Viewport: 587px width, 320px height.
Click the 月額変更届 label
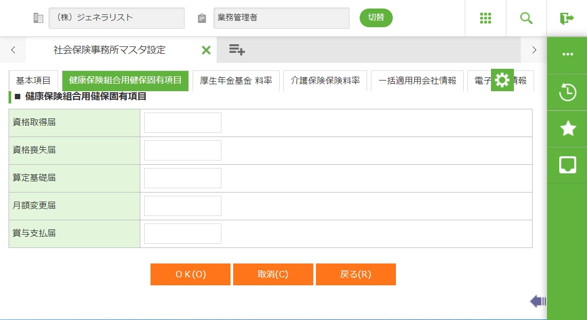coord(34,205)
